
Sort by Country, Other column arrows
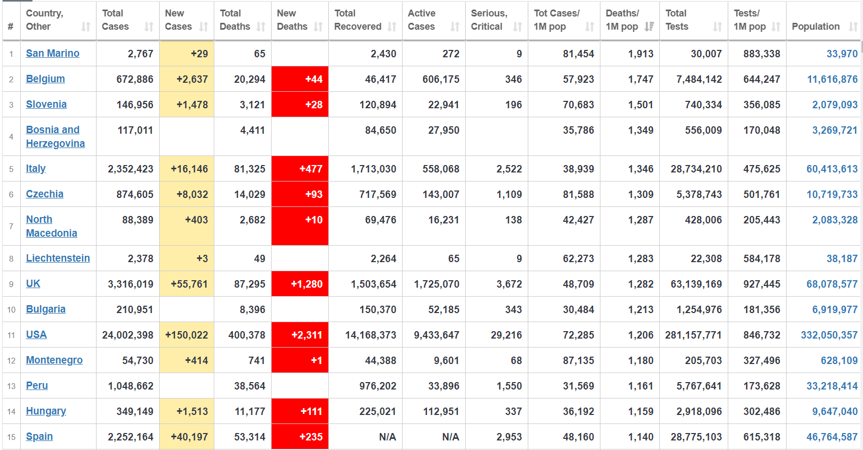point(86,27)
